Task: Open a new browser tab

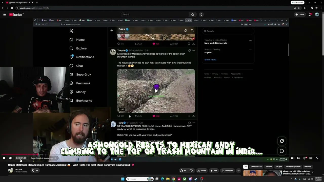Action: pyautogui.click(x=37, y=3)
